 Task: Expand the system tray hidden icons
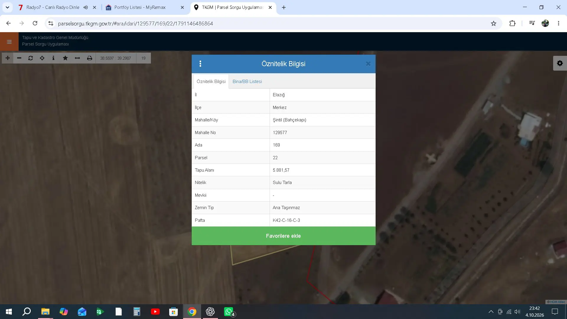[491, 312]
